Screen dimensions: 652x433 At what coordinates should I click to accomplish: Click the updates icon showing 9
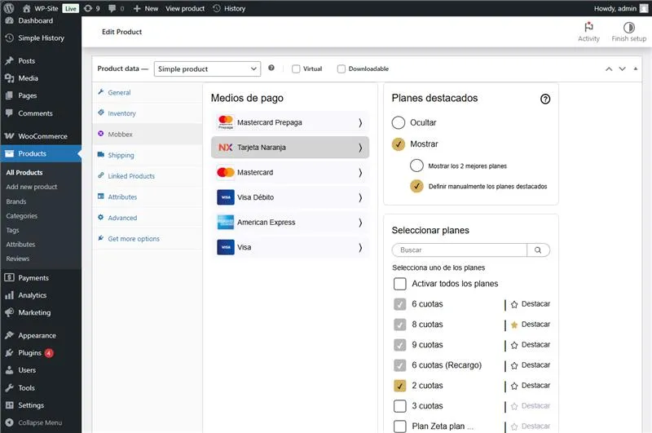(88, 8)
